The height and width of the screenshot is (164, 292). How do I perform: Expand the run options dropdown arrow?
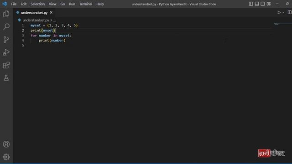tap(283, 13)
